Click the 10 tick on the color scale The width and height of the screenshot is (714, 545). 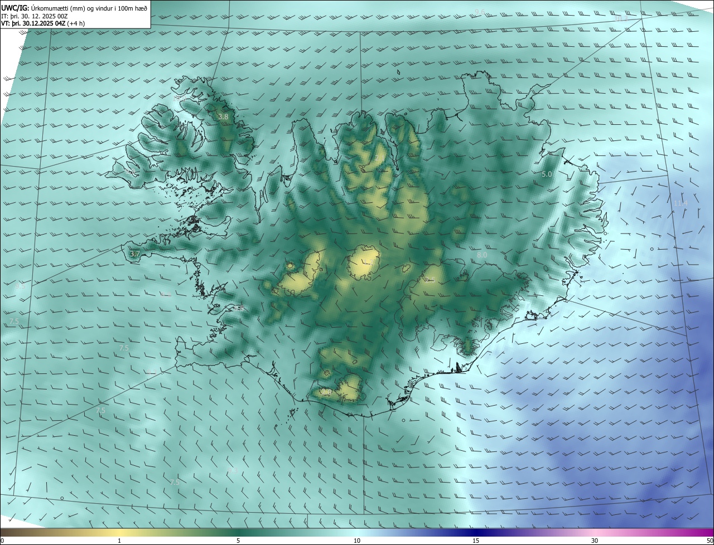click(x=357, y=541)
